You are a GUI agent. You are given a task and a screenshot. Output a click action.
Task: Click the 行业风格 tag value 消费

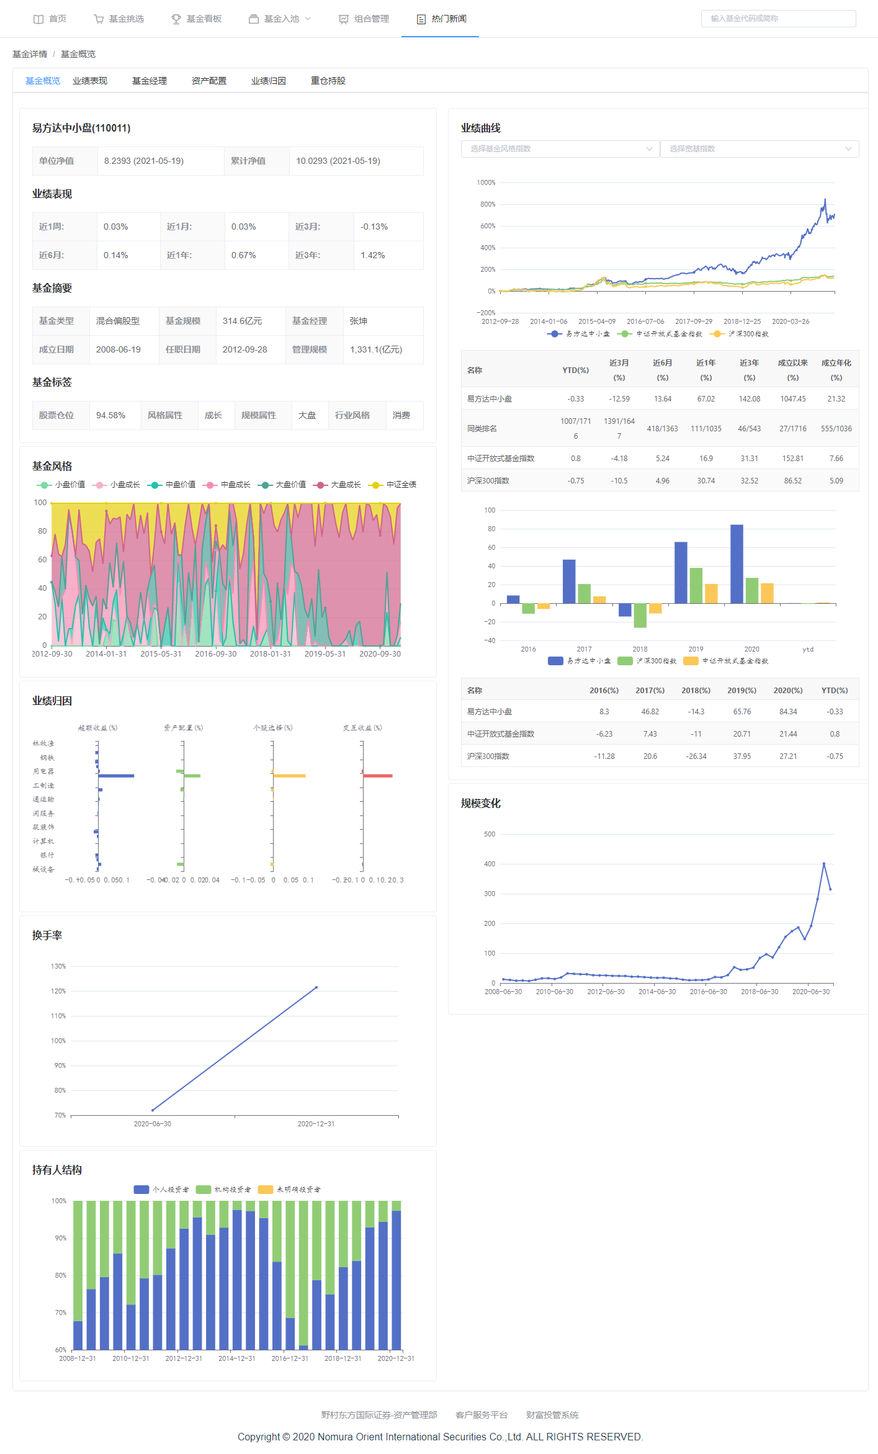401,415
